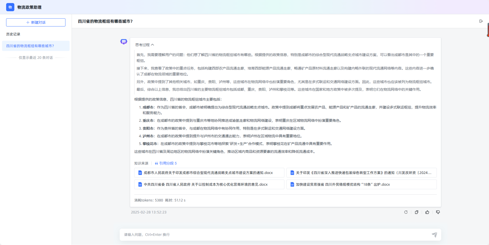489x245 pixels.
Task: Click the export icon at top right
Action: (x=481, y=21)
